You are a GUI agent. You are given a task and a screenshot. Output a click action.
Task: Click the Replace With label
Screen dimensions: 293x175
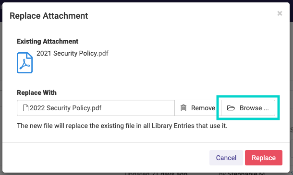click(37, 93)
